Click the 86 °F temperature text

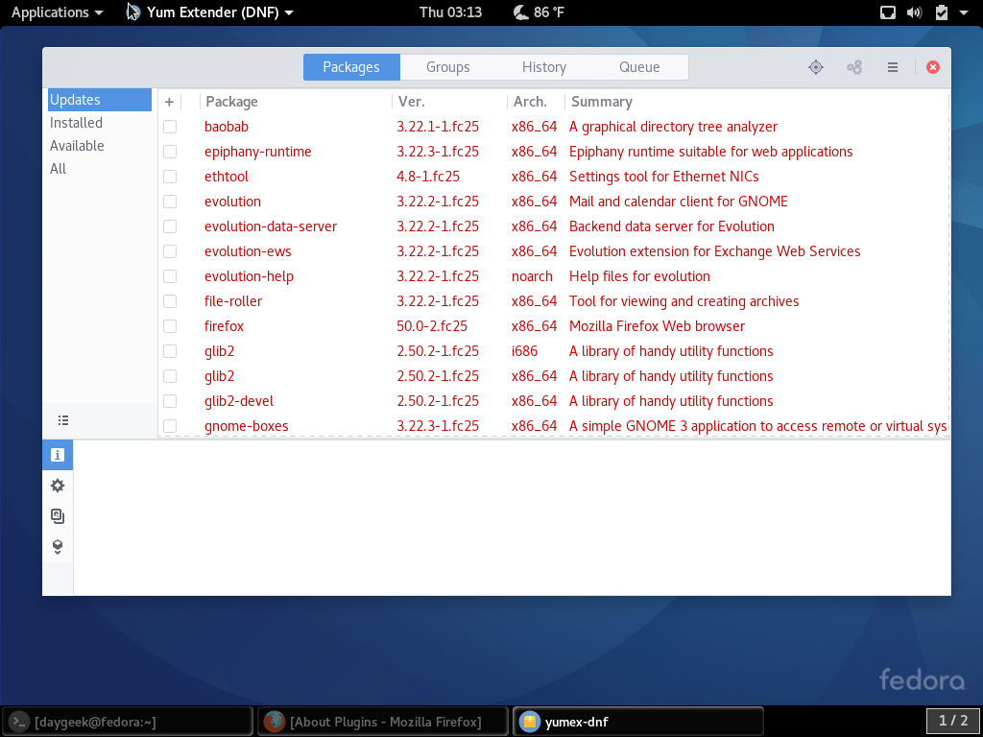click(x=549, y=12)
